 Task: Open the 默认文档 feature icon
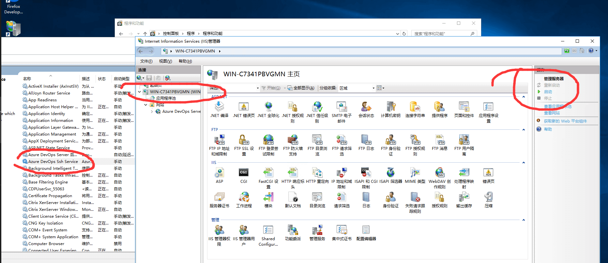click(293, 197)
